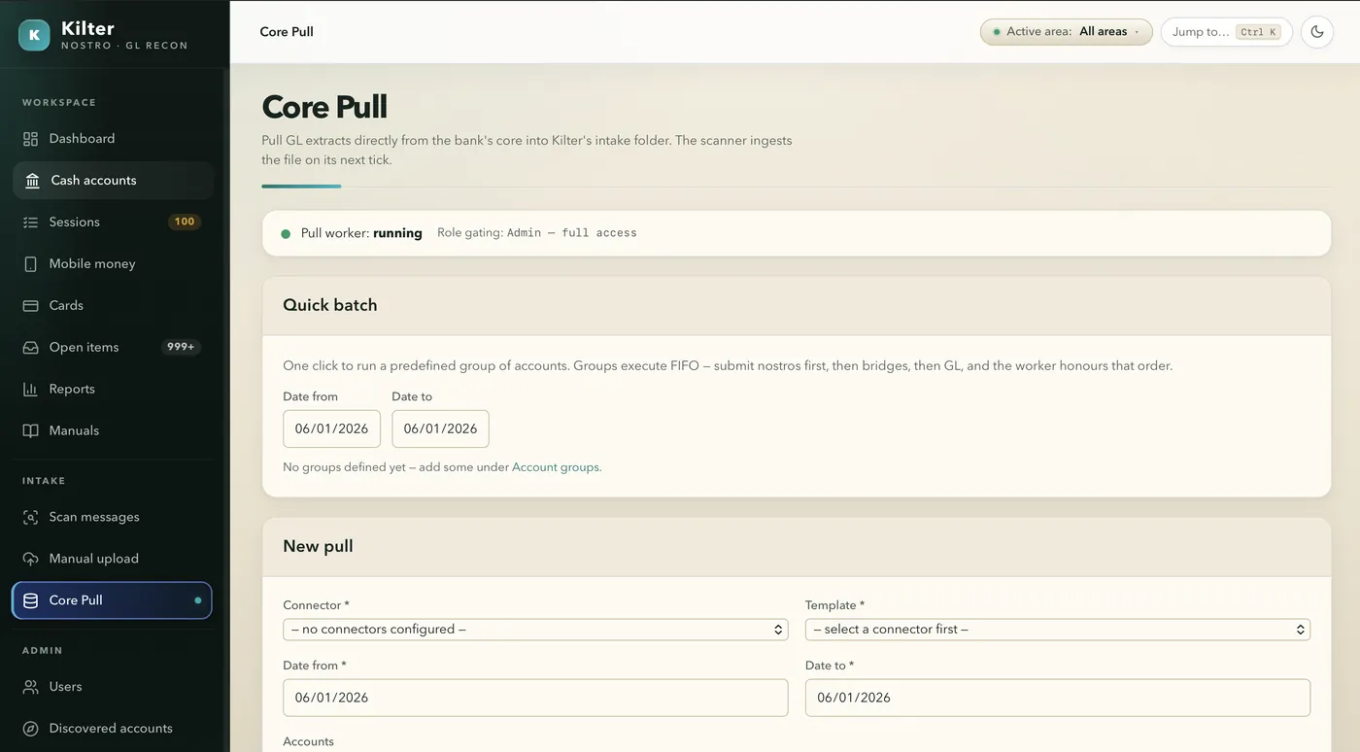Screen dimensions: 1360x752
Task: Click Quick batch Date to field
Action: (440, 428)
